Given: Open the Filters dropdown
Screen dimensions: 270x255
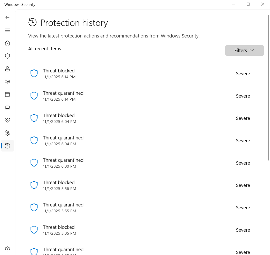Looking at the screenshot, I should (244, 50).
